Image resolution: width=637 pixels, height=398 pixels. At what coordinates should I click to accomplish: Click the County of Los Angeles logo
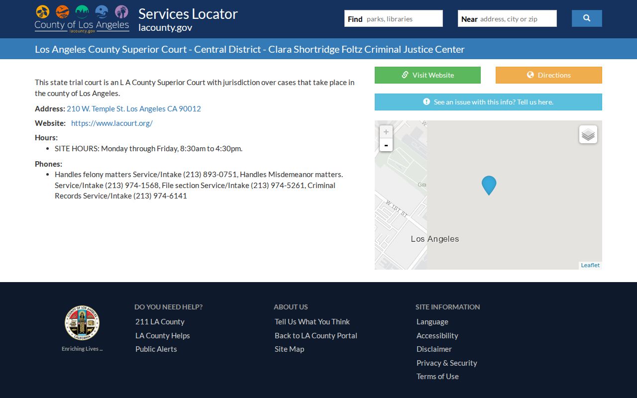point(82,19)
